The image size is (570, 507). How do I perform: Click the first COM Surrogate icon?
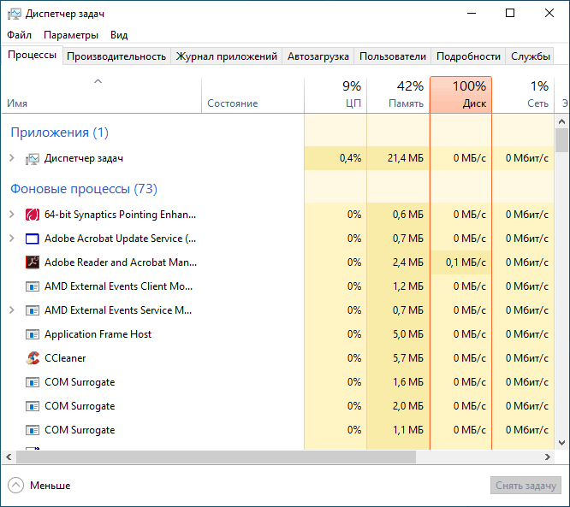(33, 382)
